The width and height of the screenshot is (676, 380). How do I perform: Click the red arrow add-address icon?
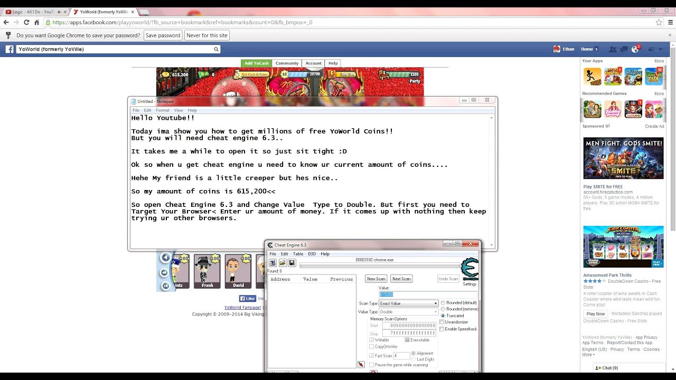pyautogui.click(x=361, y=364)
